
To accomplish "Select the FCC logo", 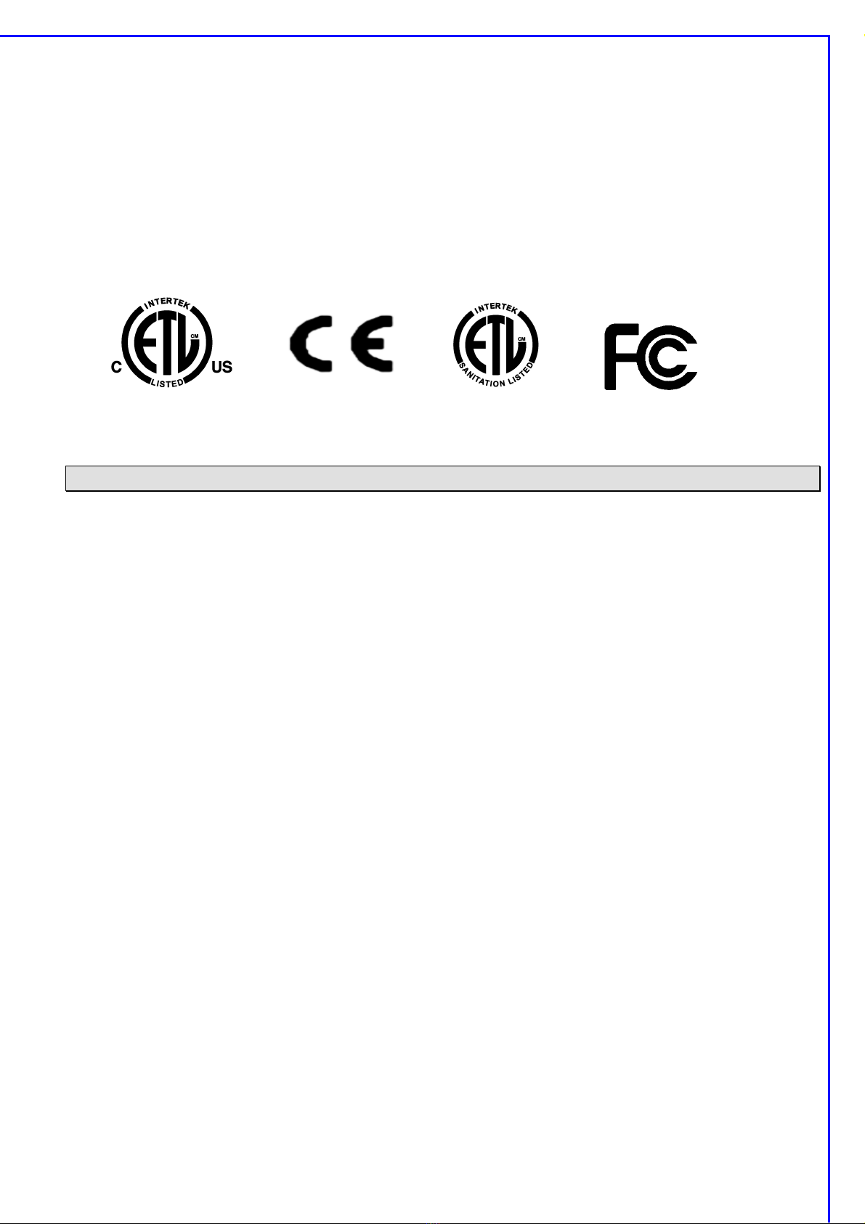I will click(651, 357).
